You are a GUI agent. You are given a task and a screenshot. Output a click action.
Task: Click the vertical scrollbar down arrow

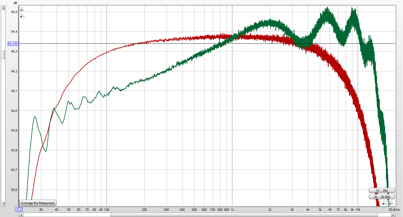[x=3, y=204]
